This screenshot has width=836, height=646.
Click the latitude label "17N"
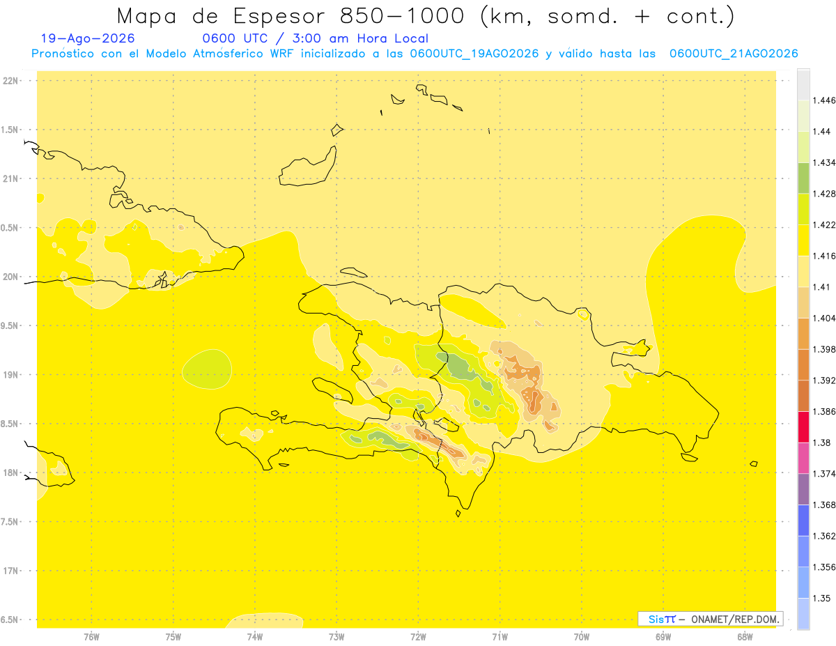click(x=12, y=571)
